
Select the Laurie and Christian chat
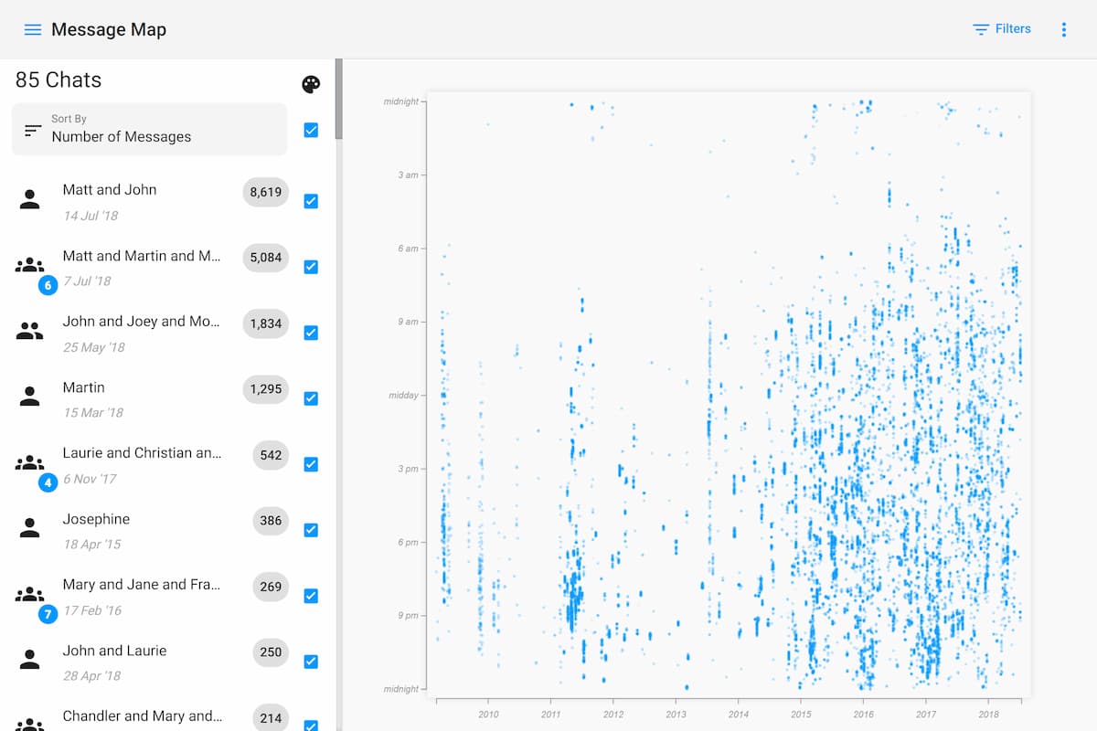click(142, 453)
